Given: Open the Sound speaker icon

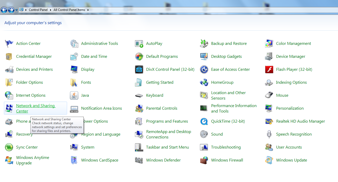Looking at the screenshot, I should click(x=204, y=134).
